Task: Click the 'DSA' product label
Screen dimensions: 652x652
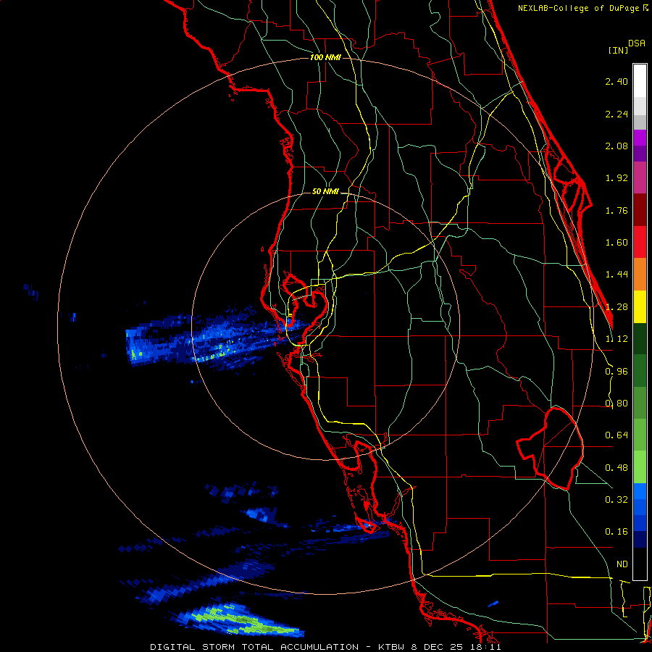Action: (637, 43)
